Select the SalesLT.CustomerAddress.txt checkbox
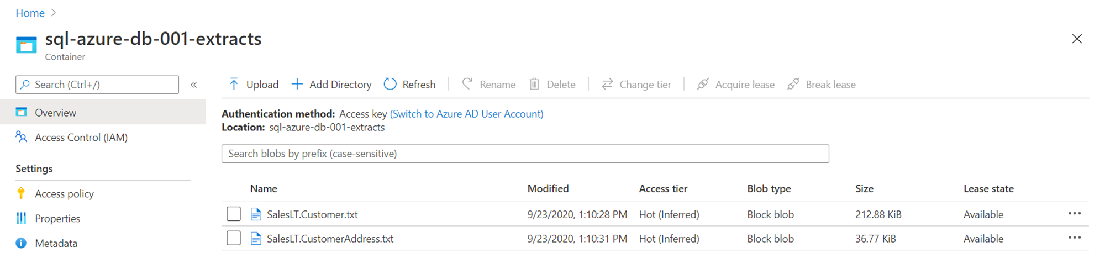 point(234,238)
